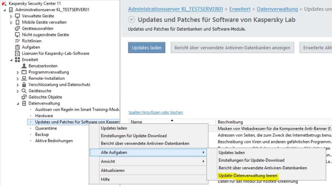This screenshot has height=186, width=332.
Task: Click the Kaspersky Security Center logo icon
Action: click(x=4, y=3)
